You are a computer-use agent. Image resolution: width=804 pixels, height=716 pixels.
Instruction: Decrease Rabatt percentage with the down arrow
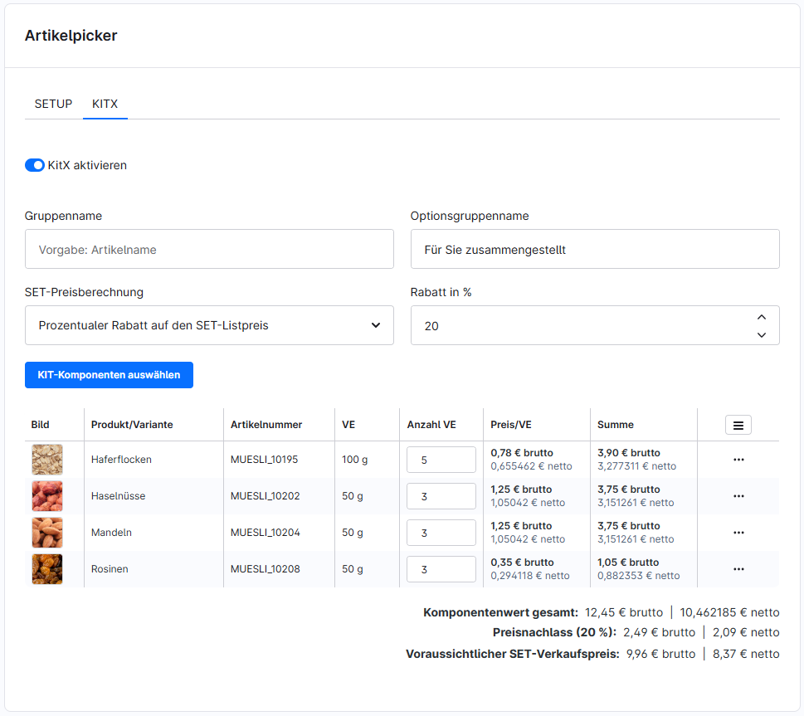point(762,334)
